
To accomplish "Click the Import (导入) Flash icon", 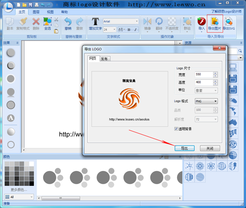I will [x=202, y=21].
